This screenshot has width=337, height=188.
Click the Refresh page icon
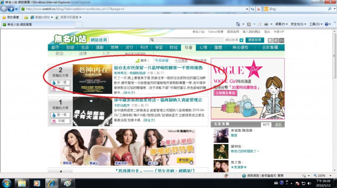coord(252,9)
